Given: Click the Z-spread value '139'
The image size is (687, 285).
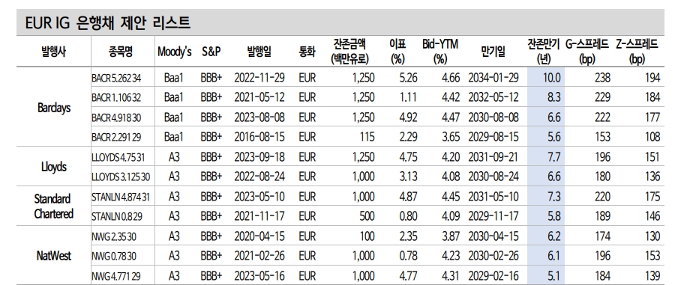Looking at the screenshot, I should (x=652, y=276).
